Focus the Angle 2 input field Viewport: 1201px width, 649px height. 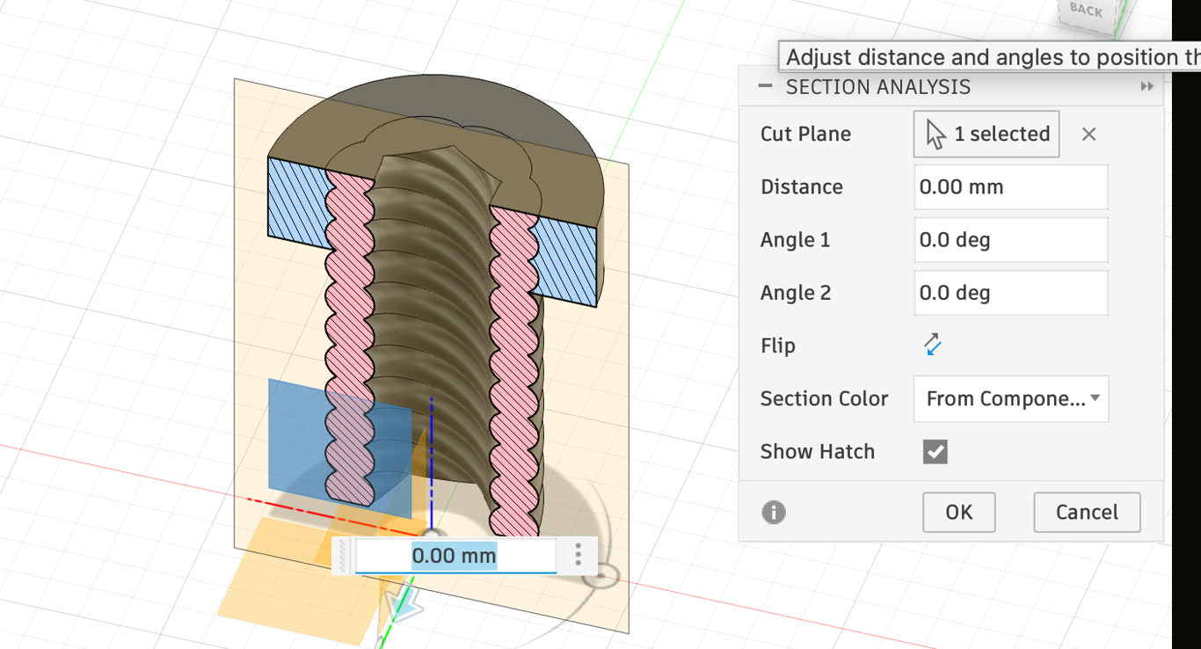(x=1011, y=293)
